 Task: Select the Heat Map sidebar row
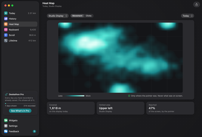pyautogui.click(x=20, y=24)
